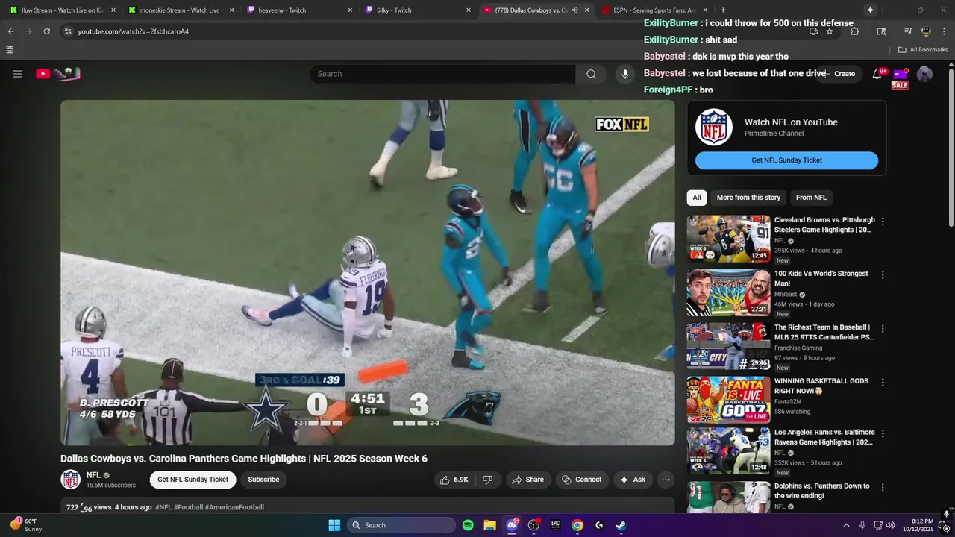Click the browser address bar URL
The width and height of the screenshot is (955, 537).
coord(134,31)
